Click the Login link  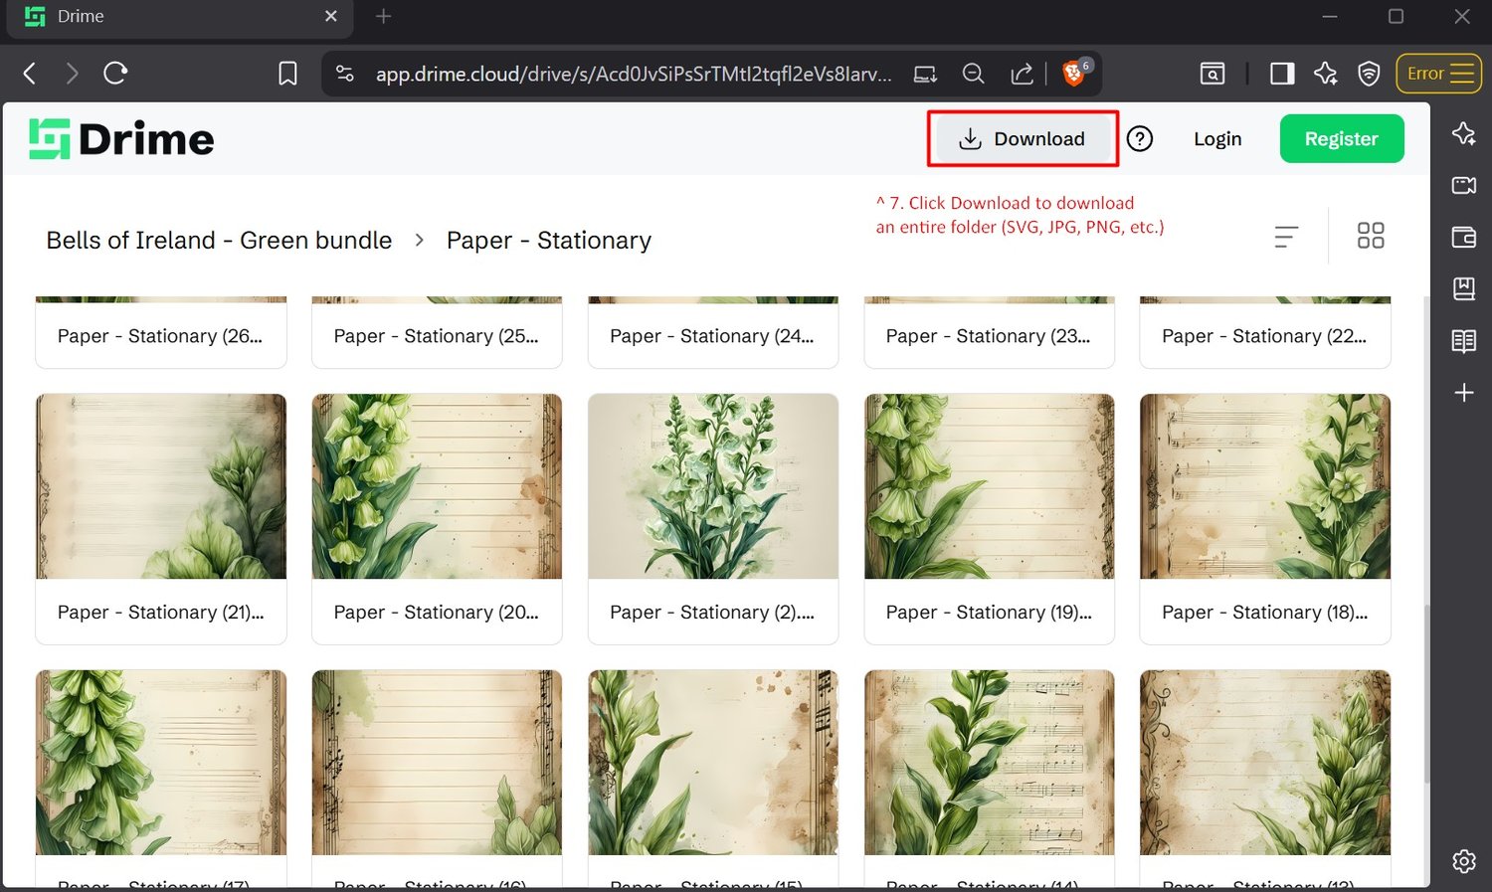coord(1217,139)
